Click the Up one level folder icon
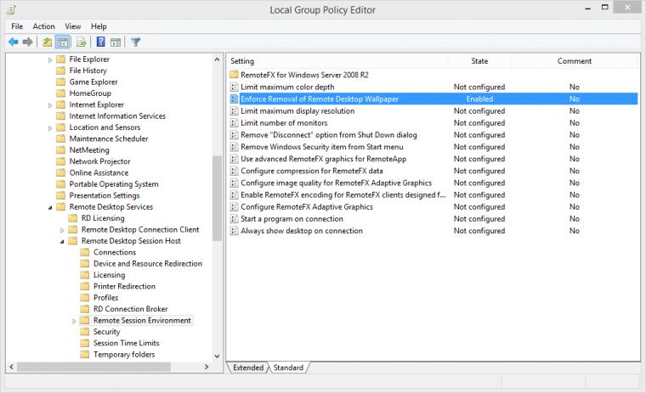The image size is (646, 393). click(x=48, y=42)
